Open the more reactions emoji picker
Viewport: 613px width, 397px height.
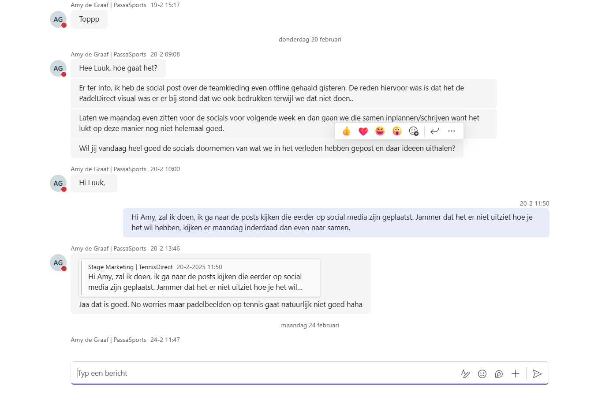pos(414,131)
